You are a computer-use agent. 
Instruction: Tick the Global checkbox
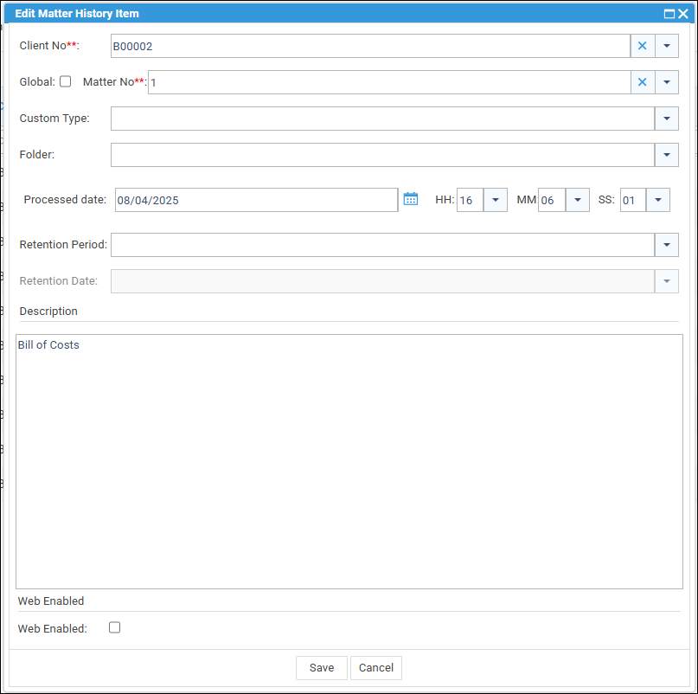tap(65, 81)
